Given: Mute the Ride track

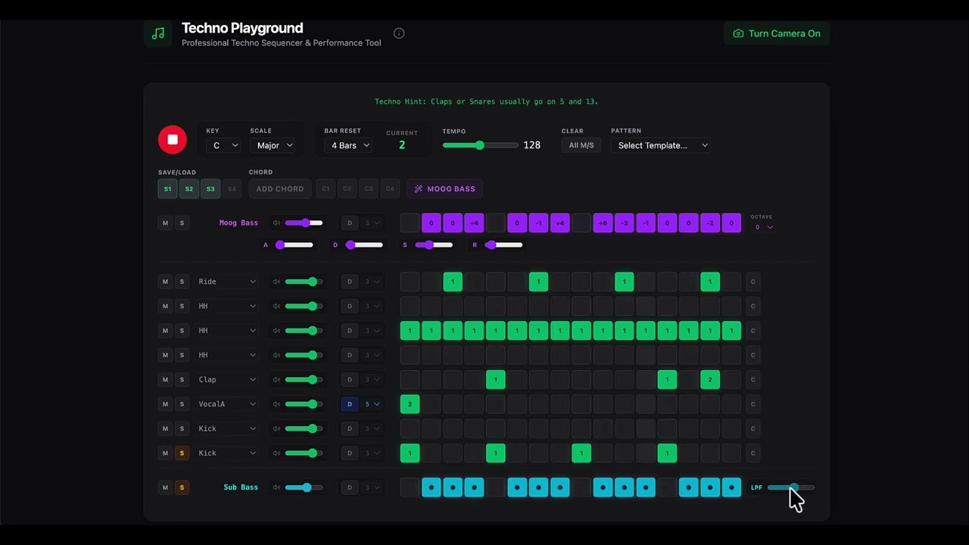Looking at the screenshot, I should [x=165, y=282].
